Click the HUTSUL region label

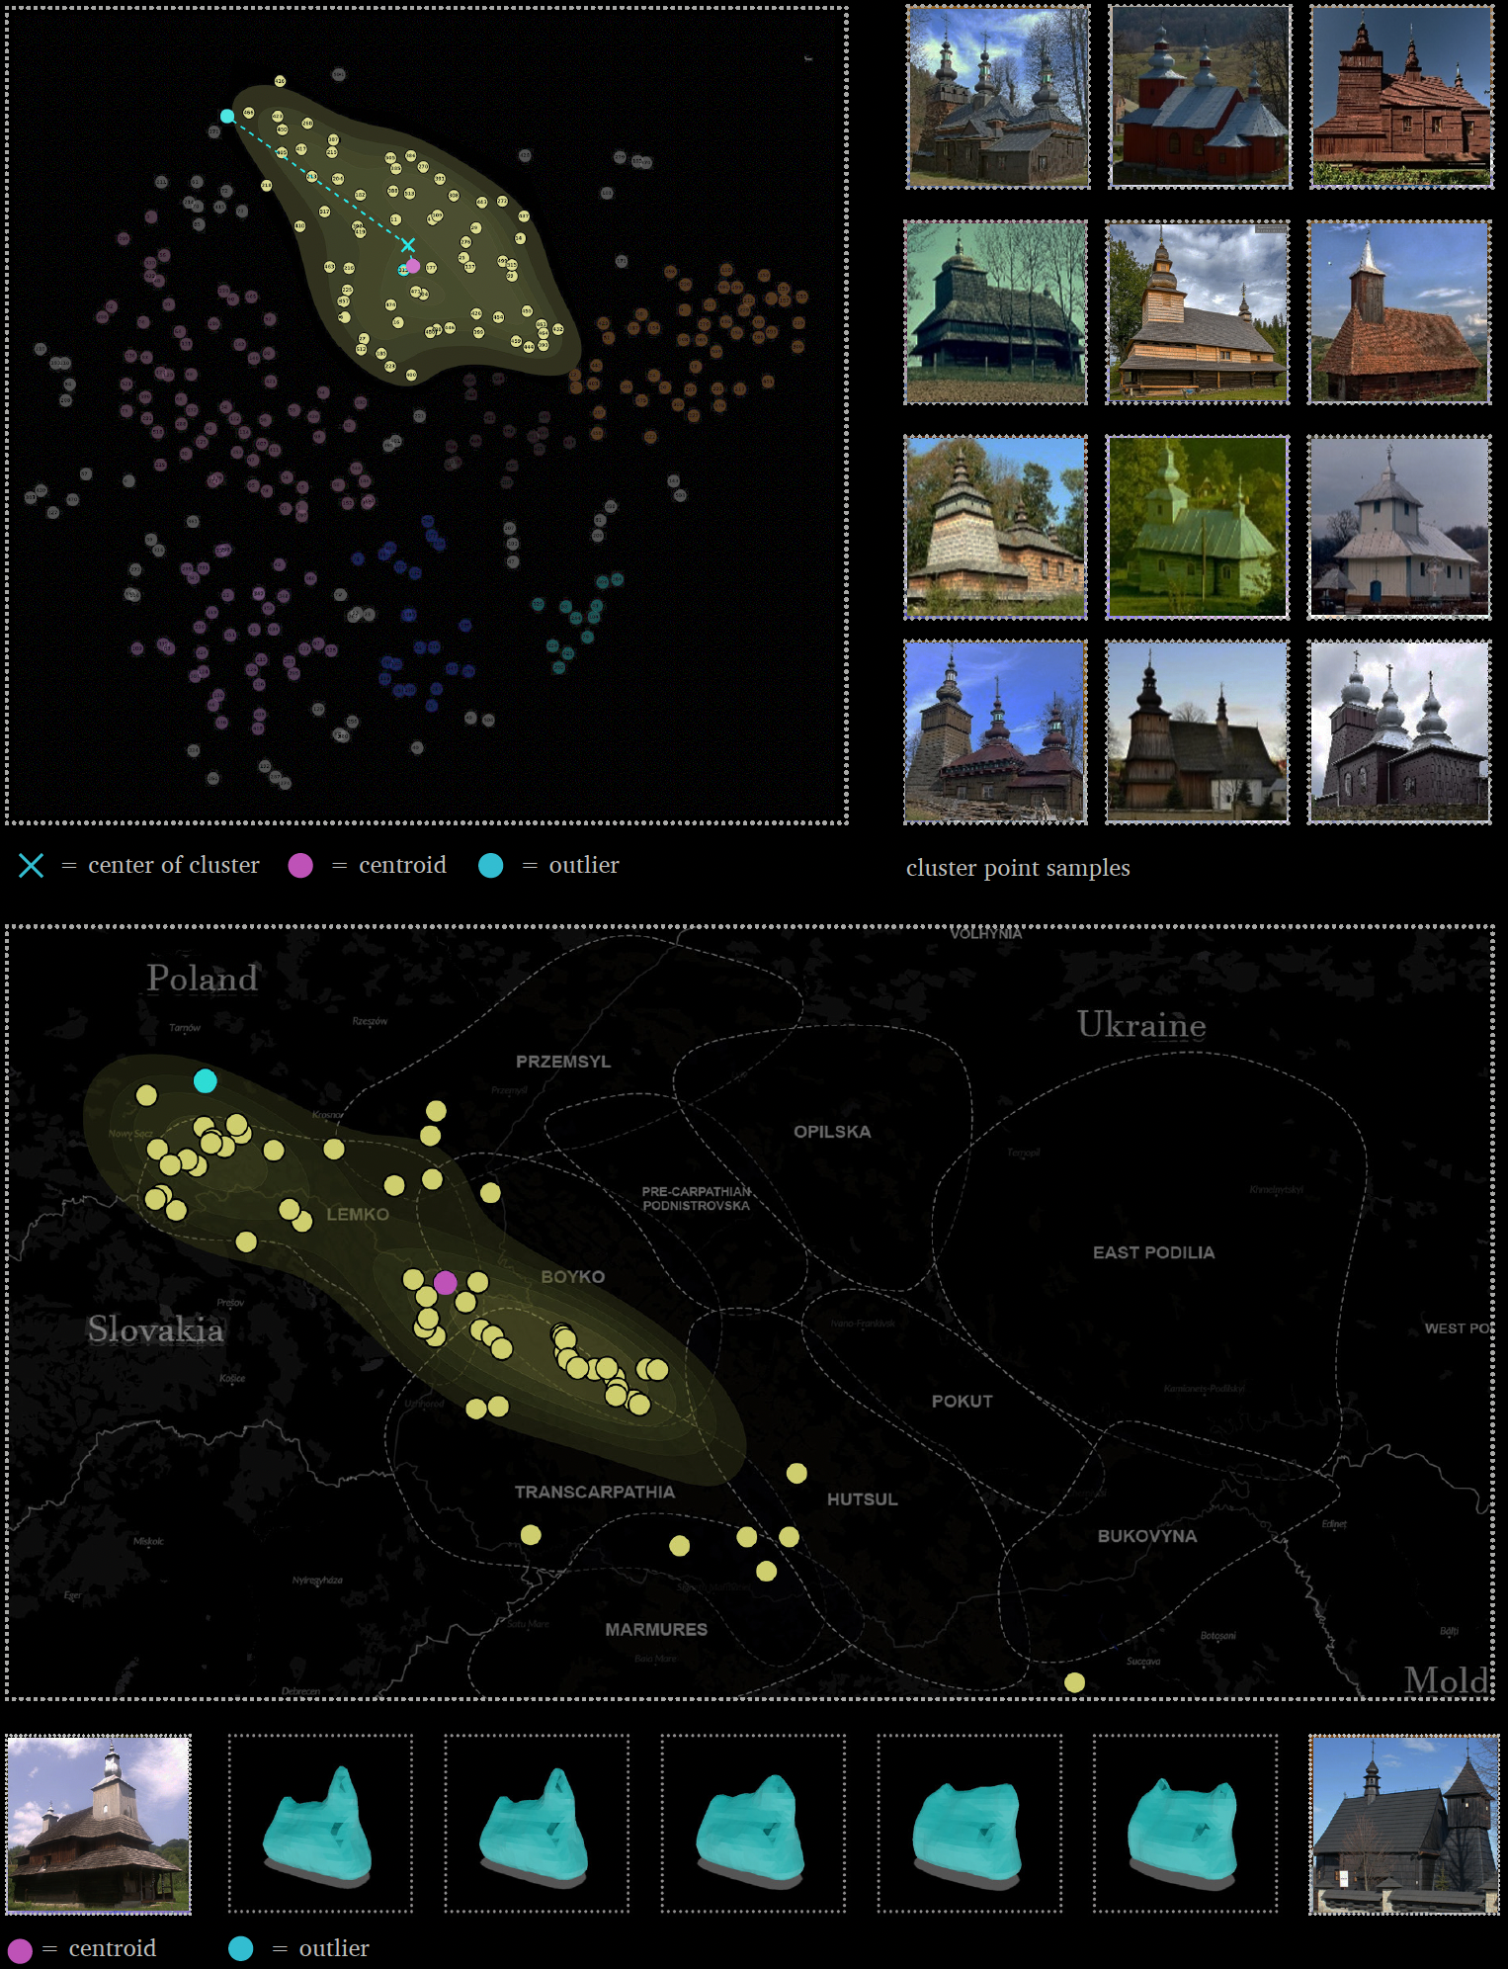tap(862, 1499)
